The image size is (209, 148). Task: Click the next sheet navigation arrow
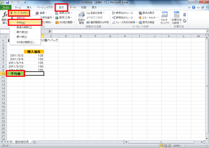pos(8,142)
